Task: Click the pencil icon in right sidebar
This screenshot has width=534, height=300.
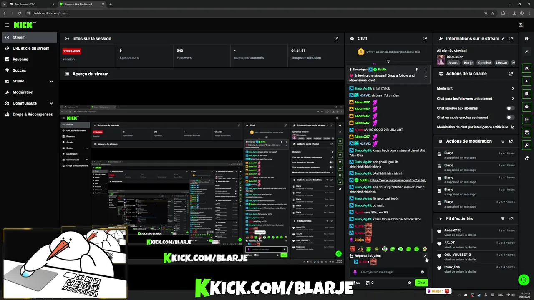Action: [x=526, y=52]
